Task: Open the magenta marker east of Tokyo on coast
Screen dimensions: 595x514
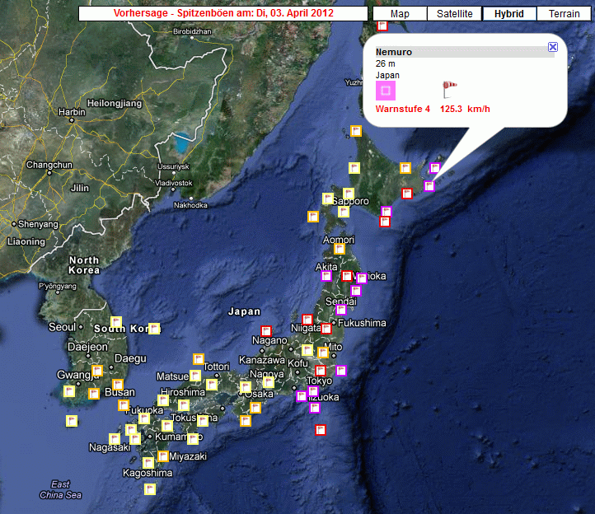Action: tap(341, 370)
